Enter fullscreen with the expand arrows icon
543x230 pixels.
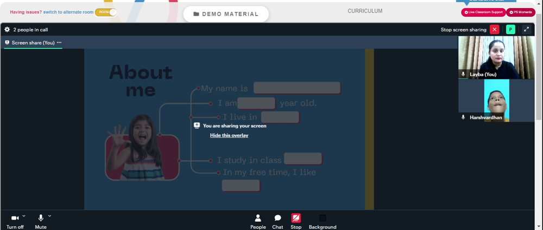526,30
